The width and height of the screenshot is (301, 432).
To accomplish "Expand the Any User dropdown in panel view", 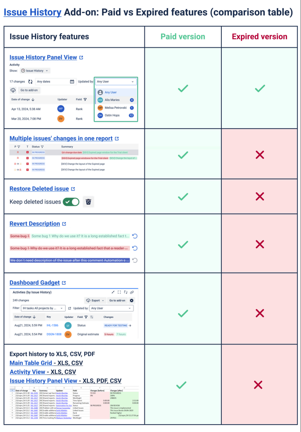I will tap(116, 82).
